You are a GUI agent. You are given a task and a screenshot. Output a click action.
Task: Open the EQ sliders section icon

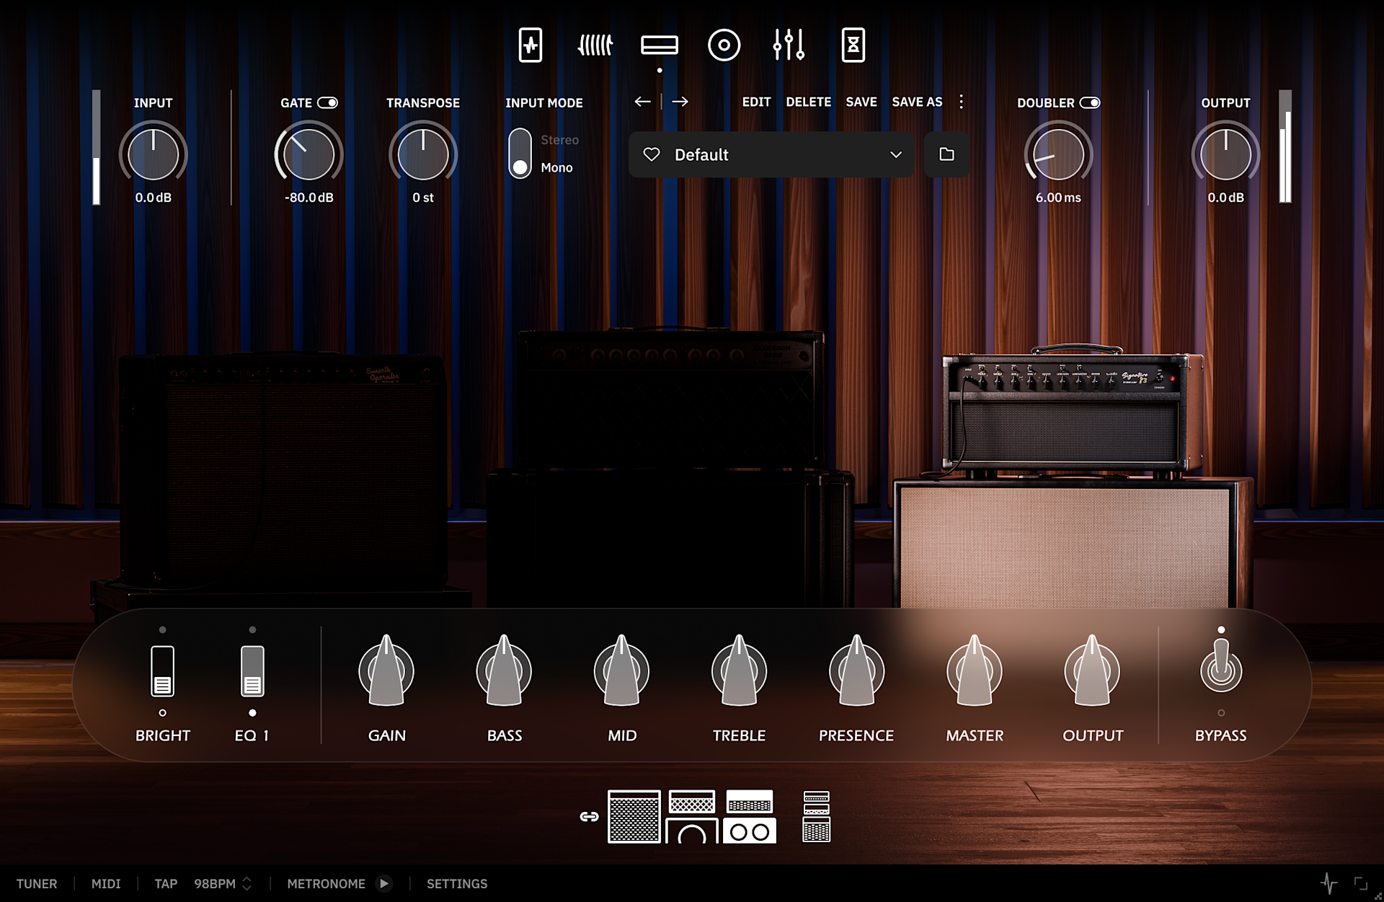(789, 45)
